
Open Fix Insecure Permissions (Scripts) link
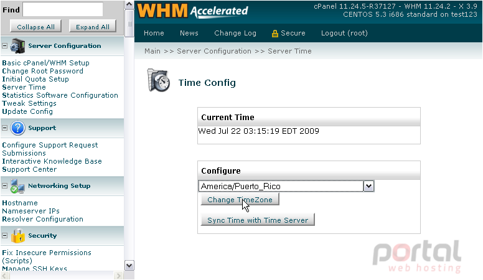coord(47,256)
